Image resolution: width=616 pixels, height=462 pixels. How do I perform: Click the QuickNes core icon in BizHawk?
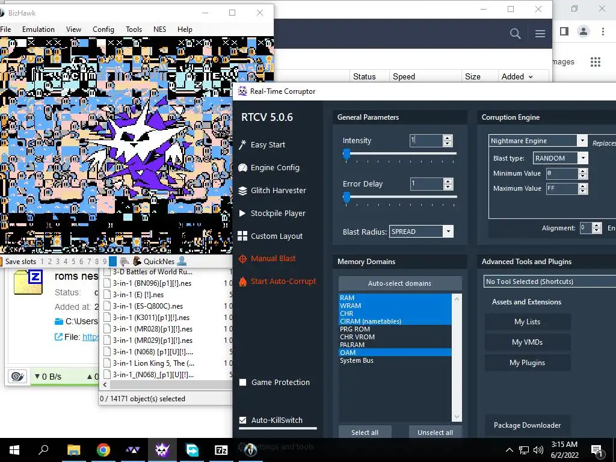point(137,261)
